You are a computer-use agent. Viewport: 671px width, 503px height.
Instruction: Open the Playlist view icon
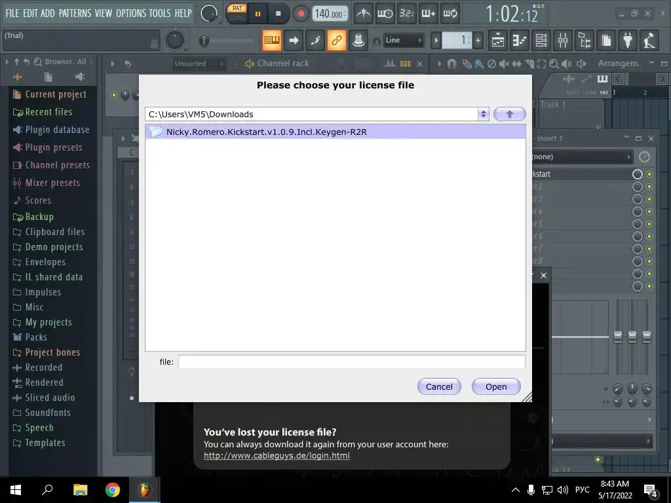point(498,41)
